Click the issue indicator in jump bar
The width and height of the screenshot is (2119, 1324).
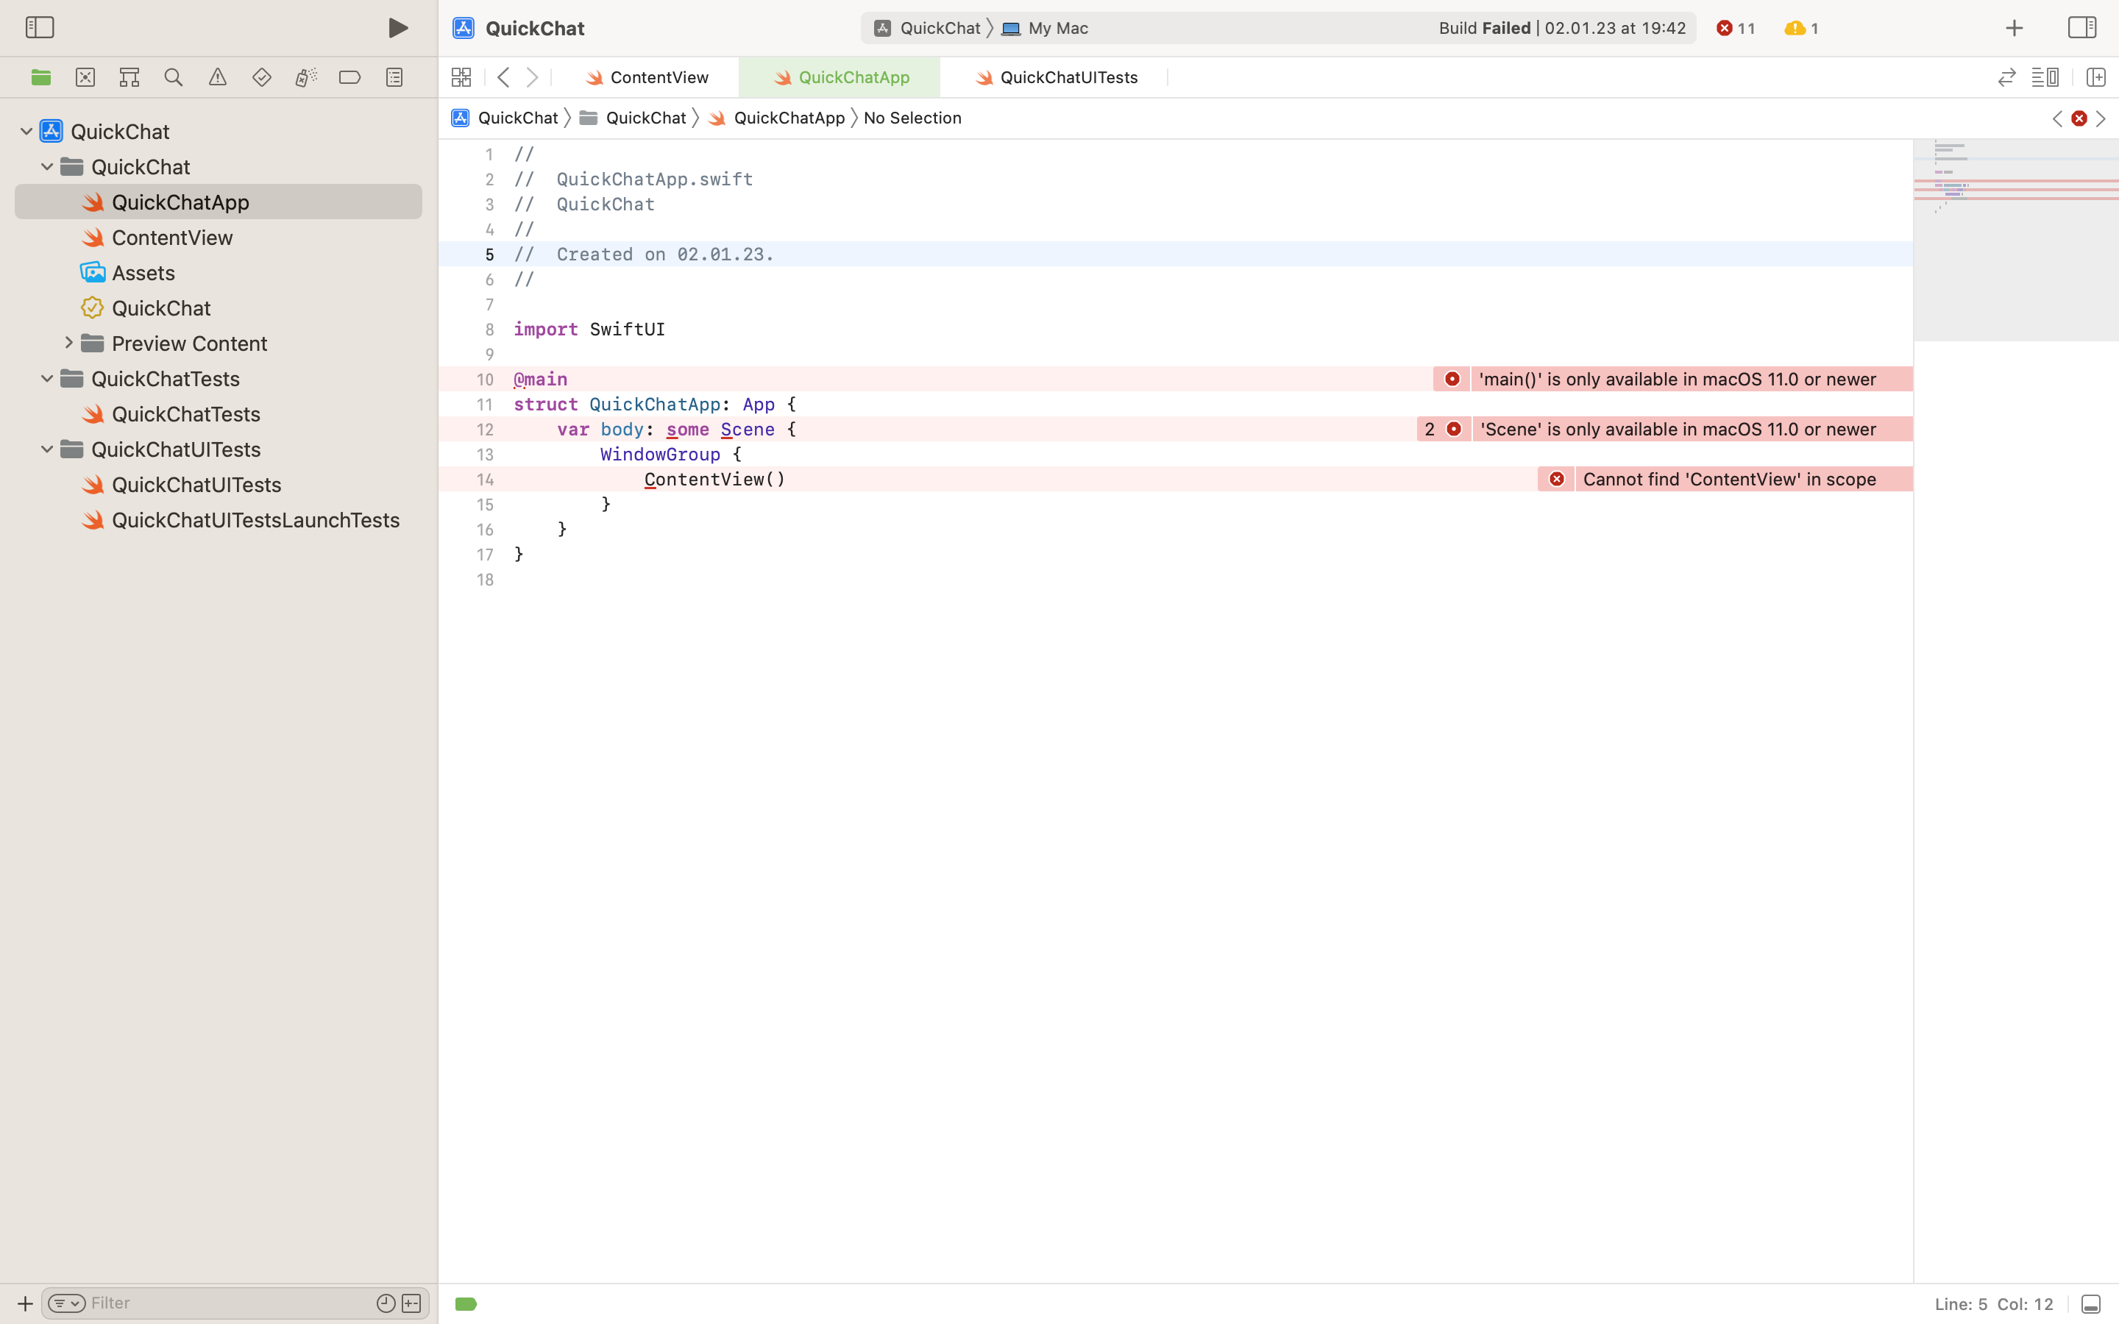tap(2079, 118)
